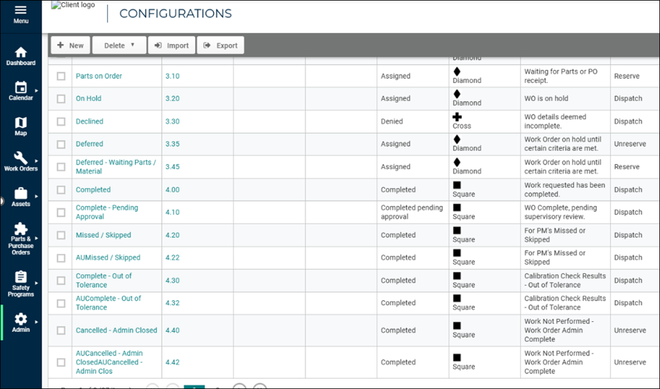Open the Cancelled - Admin Closed link
The image size is (660, 389).
pos(116,330)
